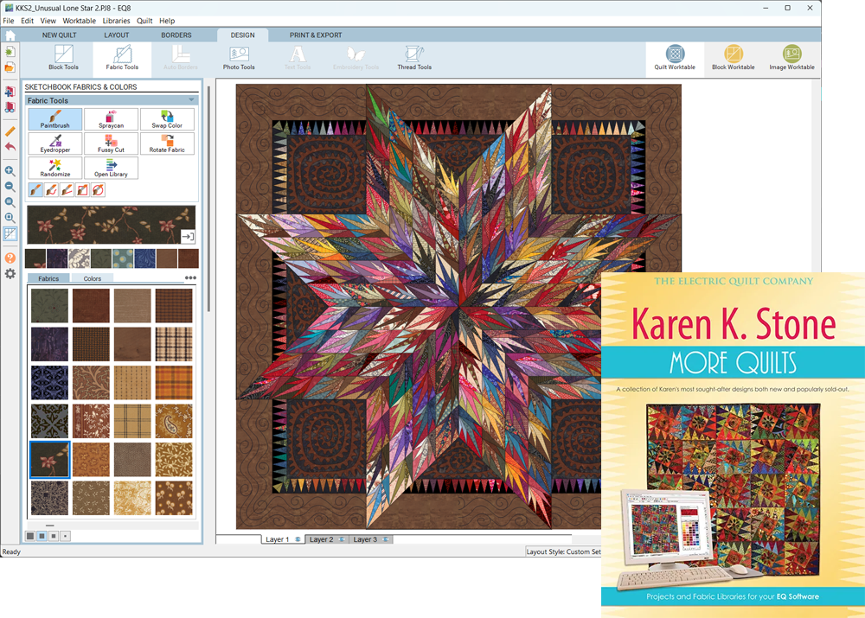Switch to Block Worktable
Viewport: 865px width, 618px height.
click(733, 58)
